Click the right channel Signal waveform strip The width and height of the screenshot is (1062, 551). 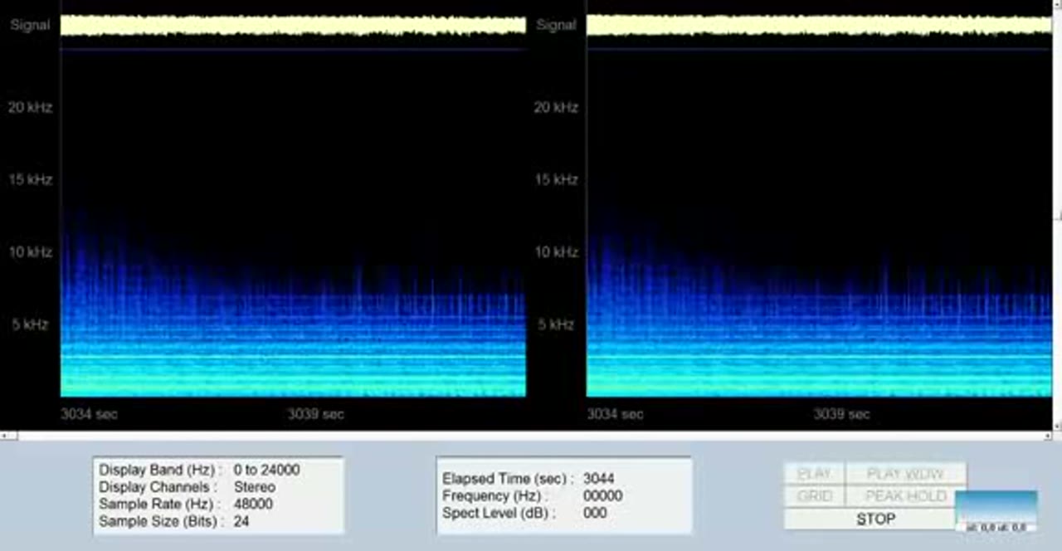point(819,25)
